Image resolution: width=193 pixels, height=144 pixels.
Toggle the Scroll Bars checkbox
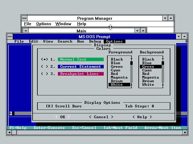click(49, 106)
